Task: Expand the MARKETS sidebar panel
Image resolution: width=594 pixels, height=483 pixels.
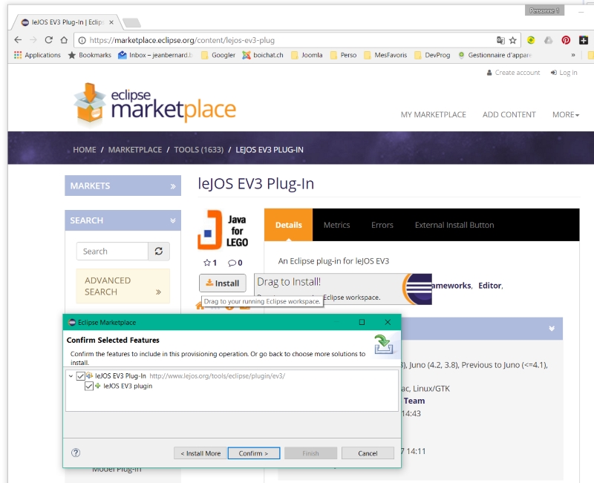Action: pyautogui.click(x=123, y=185)
